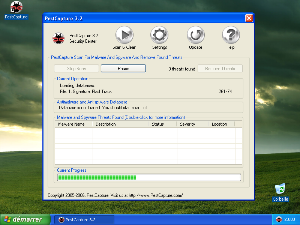
Task: Sort by the Description column header
Action: pyautogui.click(x=120, y=124)
